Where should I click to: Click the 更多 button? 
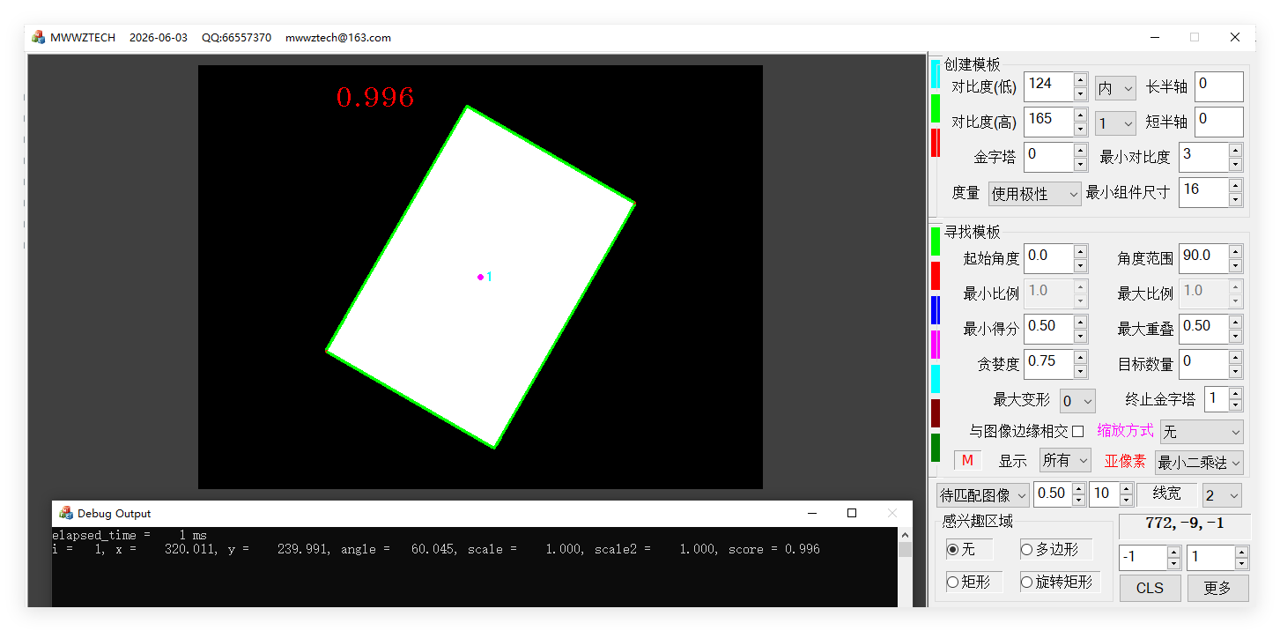coord(1217,588)
